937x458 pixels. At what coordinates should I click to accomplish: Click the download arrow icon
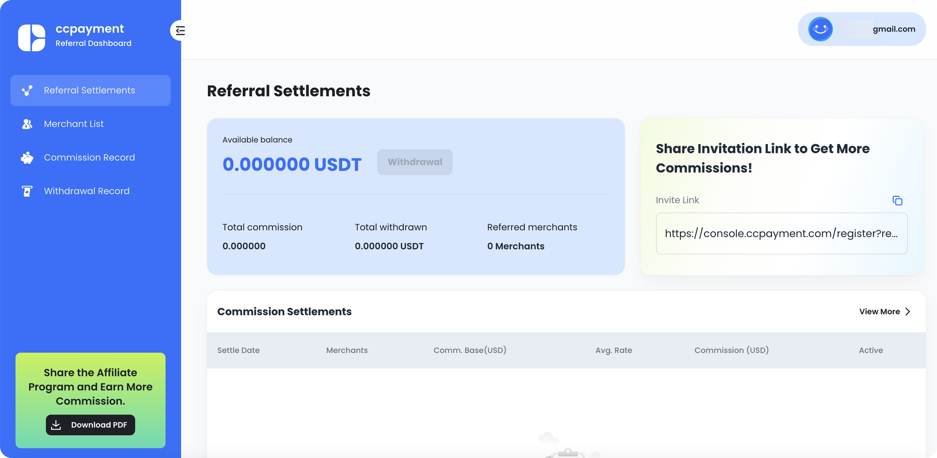click(x=56, y=425)
